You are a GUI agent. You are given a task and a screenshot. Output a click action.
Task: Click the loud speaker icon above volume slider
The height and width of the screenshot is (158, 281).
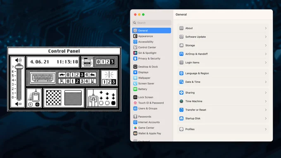[18, 60]
